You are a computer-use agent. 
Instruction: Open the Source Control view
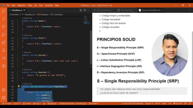(x=4, y=27)
